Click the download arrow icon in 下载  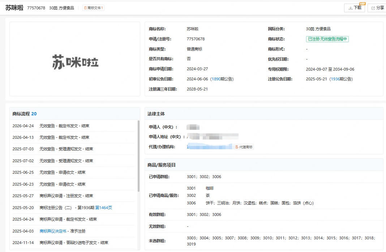350,8
